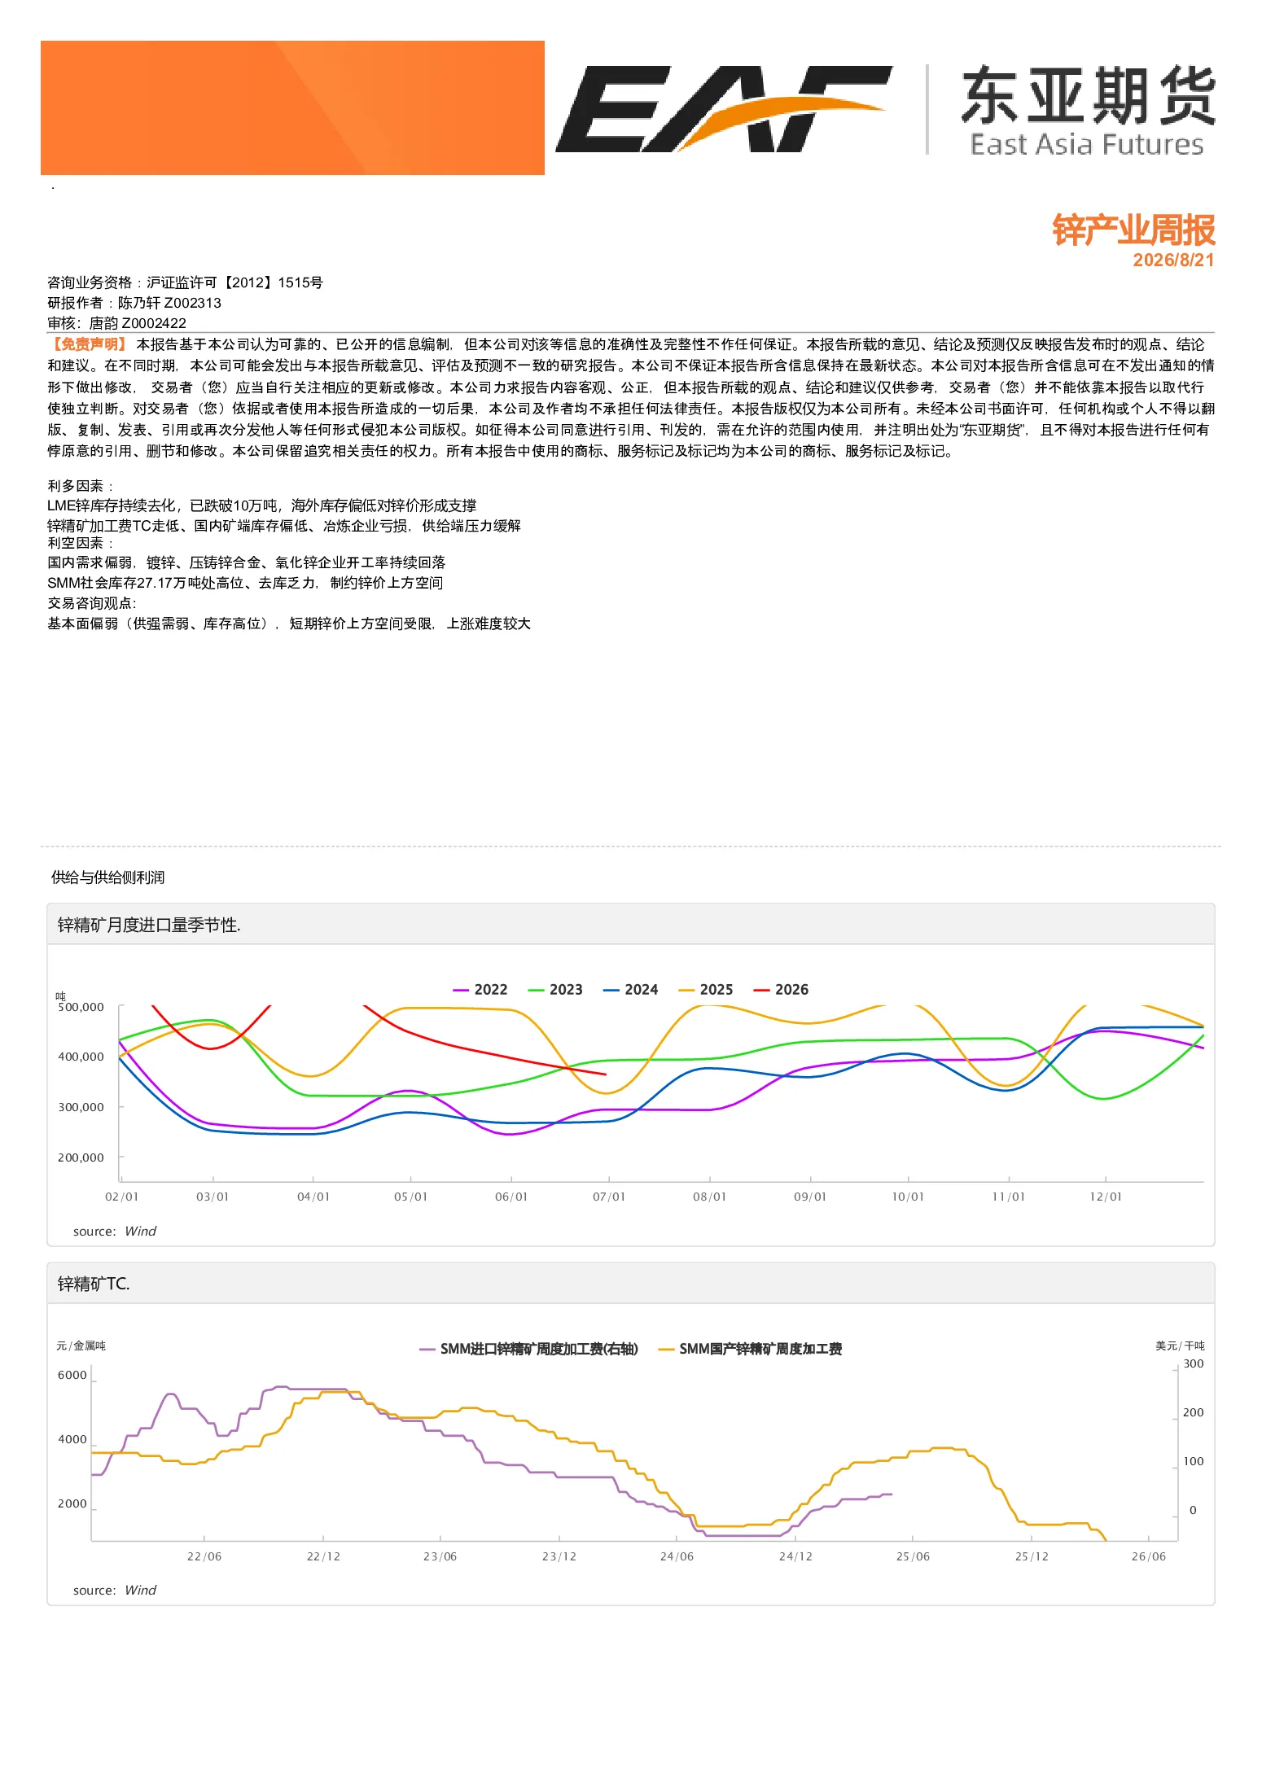Click the "利多因素：" heading
1262x1768 pixels.
(81, 486)
